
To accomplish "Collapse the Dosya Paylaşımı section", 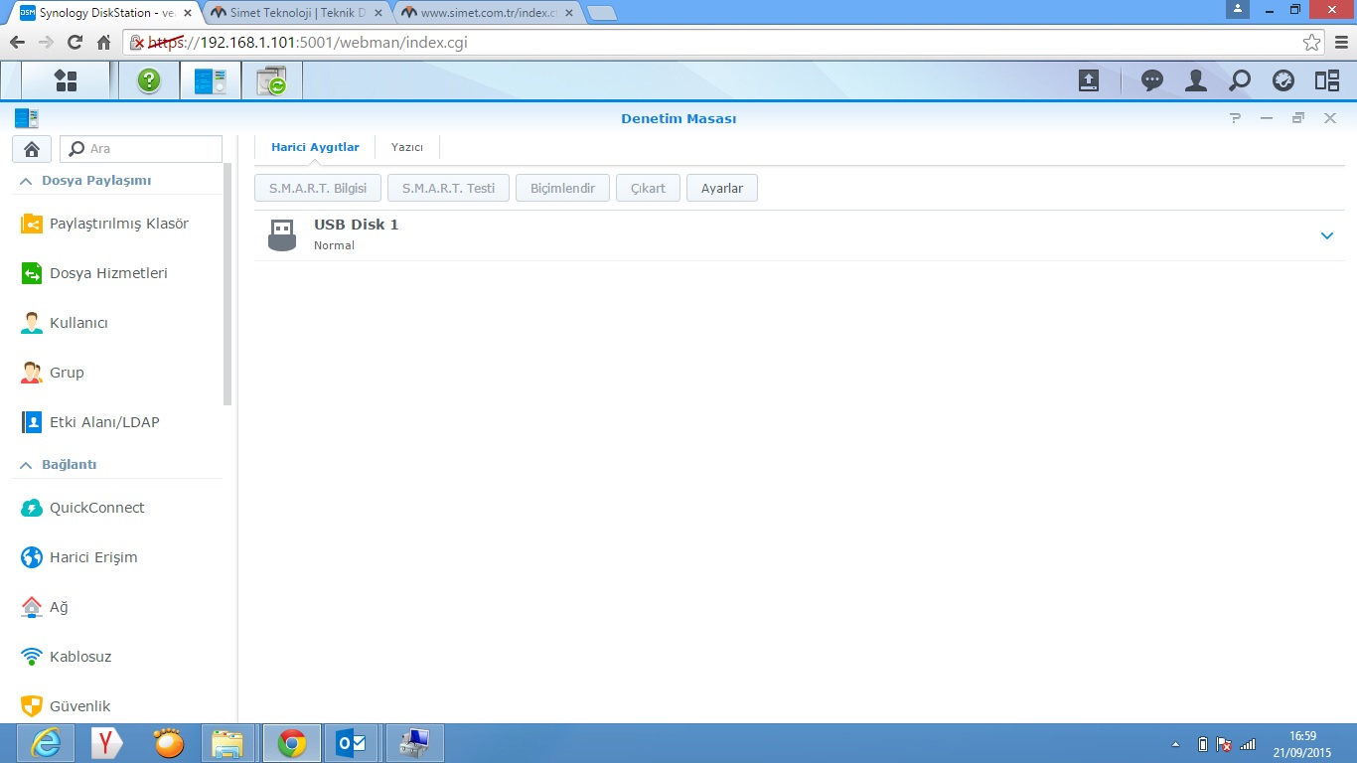I will (x=26, y=181).
